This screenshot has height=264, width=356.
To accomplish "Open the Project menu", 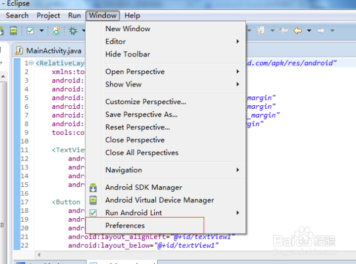I will (x=48, y=15).
